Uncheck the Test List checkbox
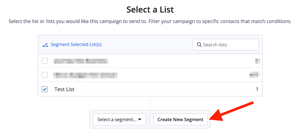Screen dimensions: 302x137 (45, 89)
